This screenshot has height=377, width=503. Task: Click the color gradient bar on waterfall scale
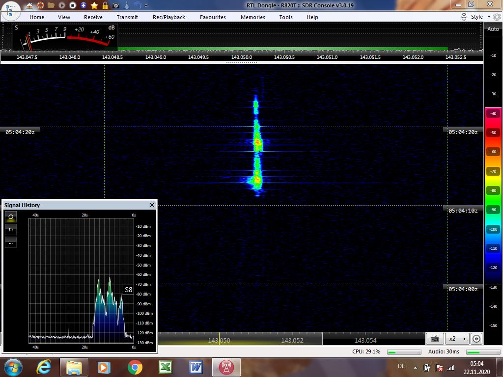click(493, 196)
